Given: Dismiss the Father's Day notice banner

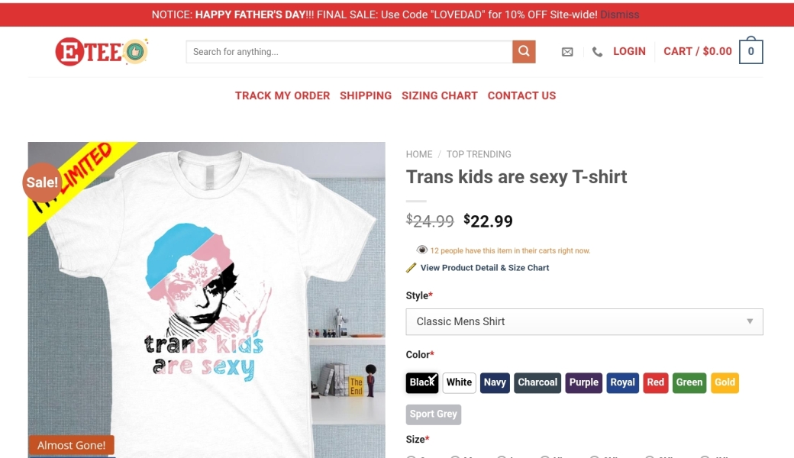Looking at the screenshot, I should [x=620, y=15].
